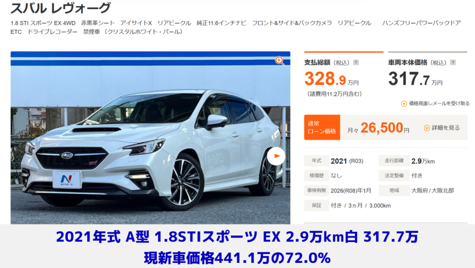Click the 317.7万円 vehicle price

pos(415,79)
